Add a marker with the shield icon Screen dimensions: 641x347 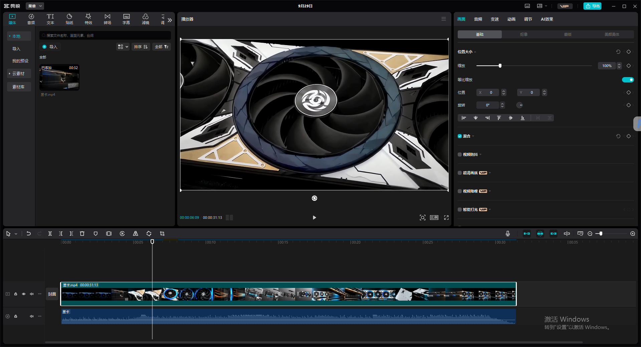click(95, 234)
